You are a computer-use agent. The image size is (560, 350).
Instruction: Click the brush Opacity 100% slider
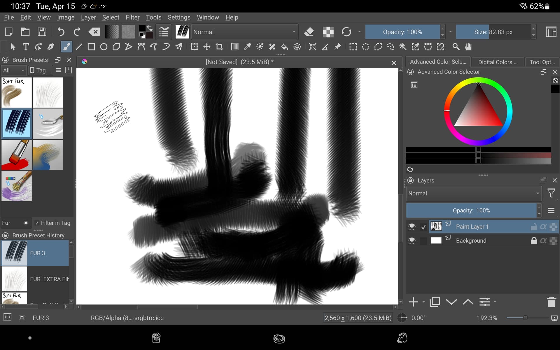[x=402, y=32]
